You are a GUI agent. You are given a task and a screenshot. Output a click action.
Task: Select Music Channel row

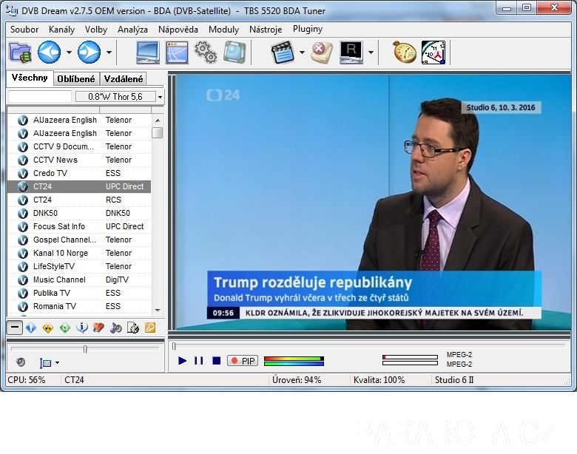point(79,279)
